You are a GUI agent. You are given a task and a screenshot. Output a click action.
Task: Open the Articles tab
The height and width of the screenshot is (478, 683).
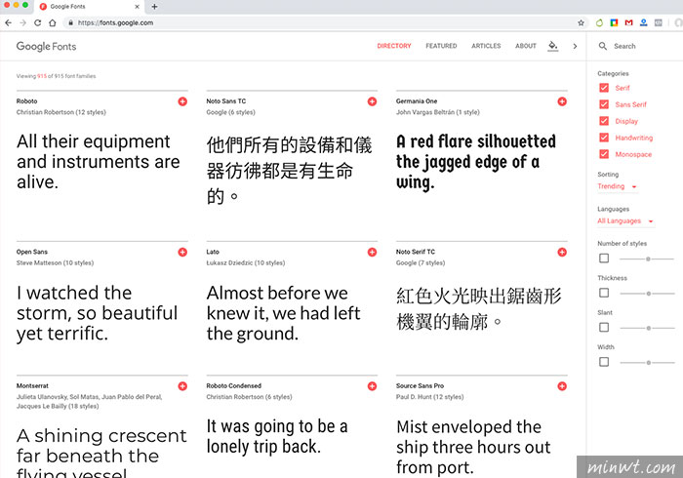pos(486,46)
